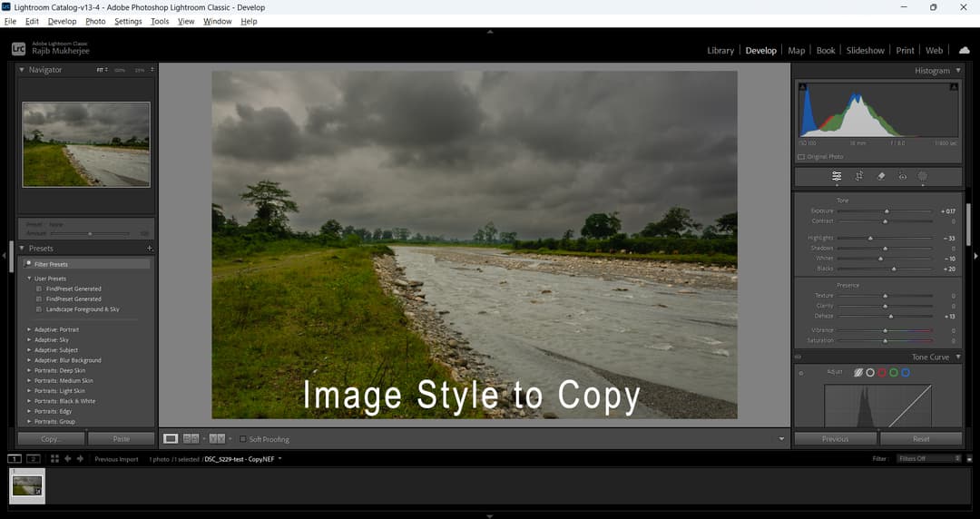Collapse the Navigator panel
980x519 pixels.
21,70
